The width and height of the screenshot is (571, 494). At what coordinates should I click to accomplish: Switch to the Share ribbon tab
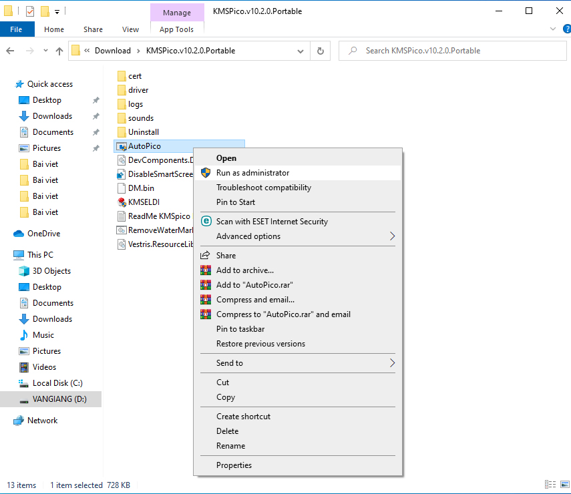(93, 29)
